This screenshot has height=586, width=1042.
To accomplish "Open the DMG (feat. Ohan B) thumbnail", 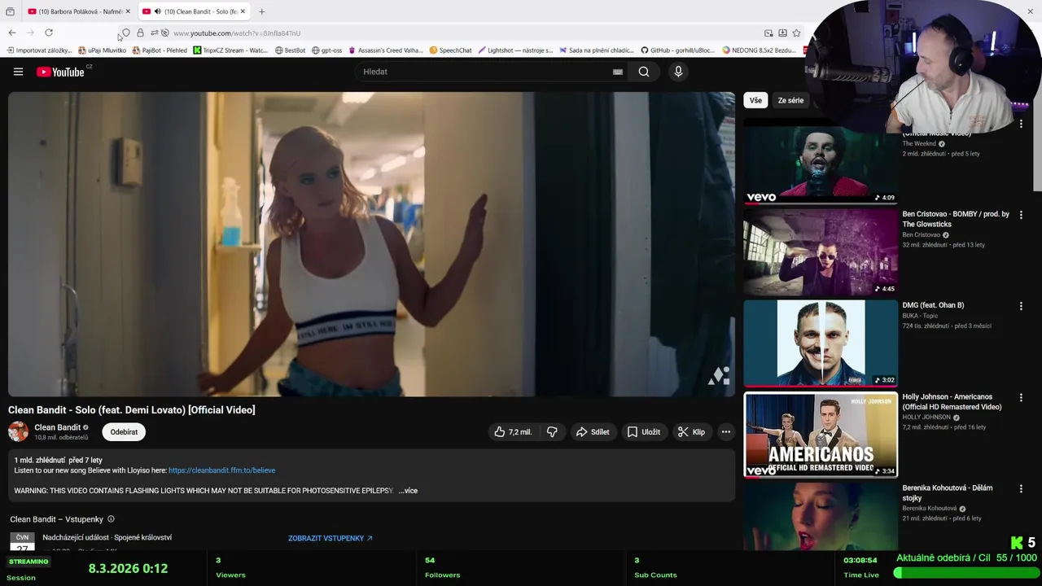I will (x=821, y=343).
